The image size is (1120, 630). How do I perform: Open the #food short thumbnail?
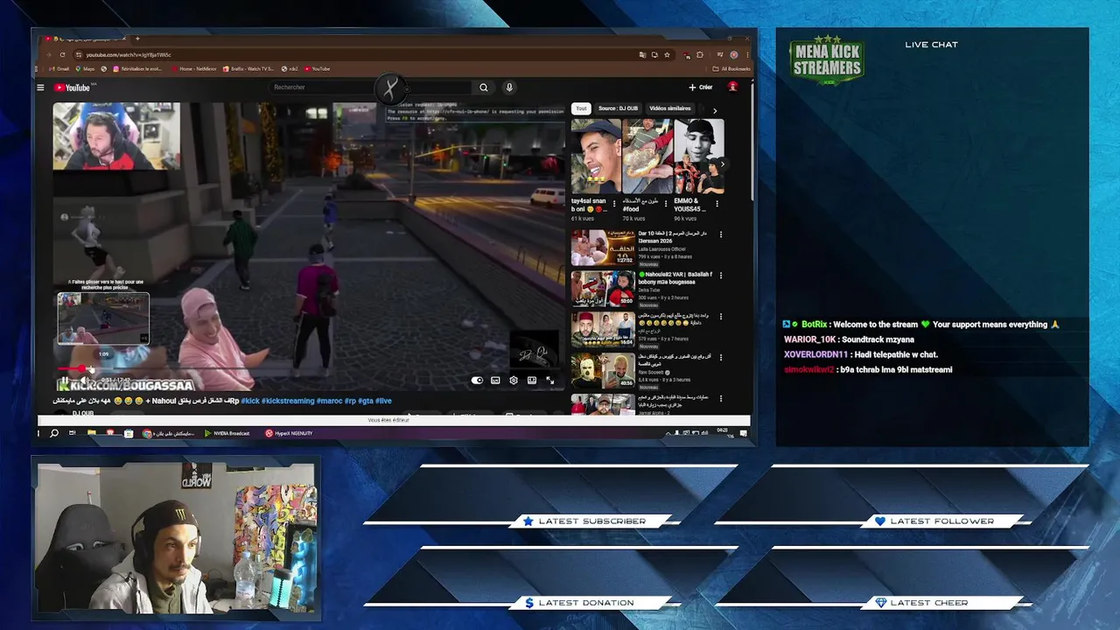(647, 157)
